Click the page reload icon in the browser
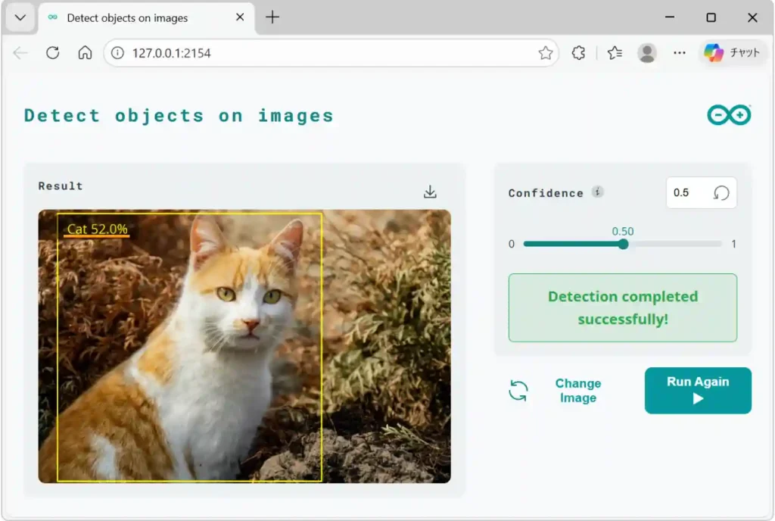The height and width of the screenshot is (521, 775). 51,53
